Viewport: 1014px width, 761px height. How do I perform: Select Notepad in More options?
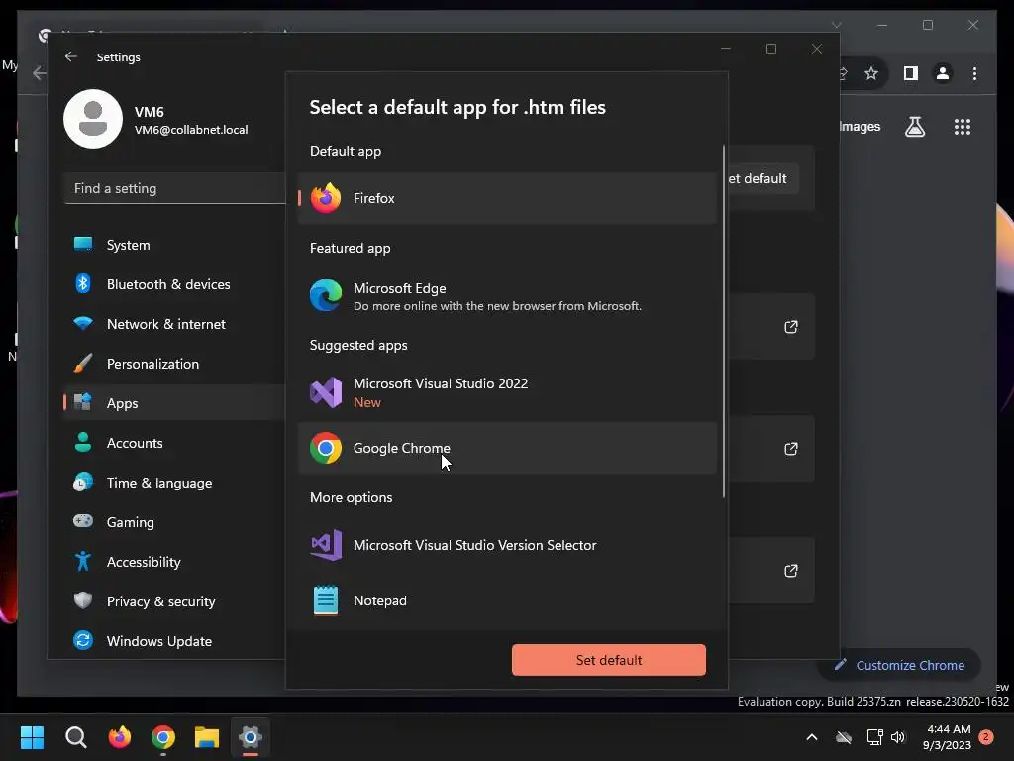pos(508,600)
